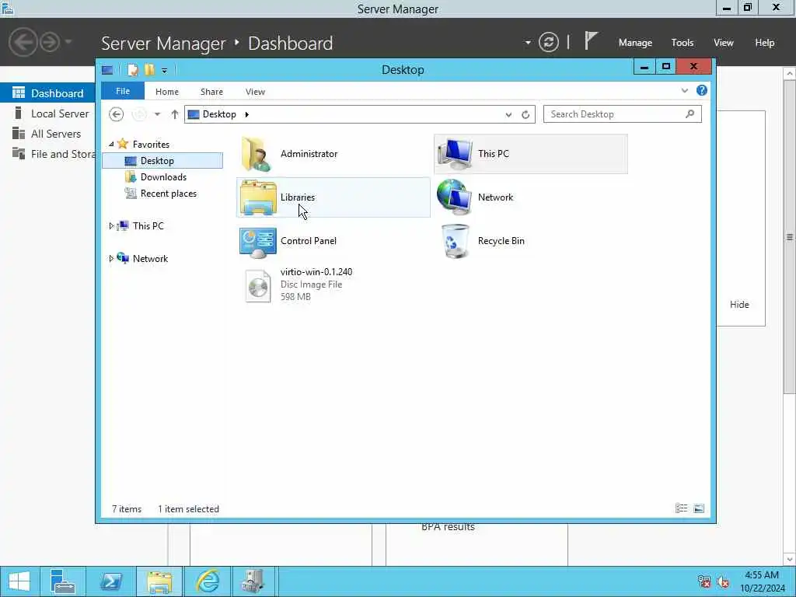Viewport: 796px width, 597px height.
Task: Click the volume tray icon
Action: click(x=723, y=581)
